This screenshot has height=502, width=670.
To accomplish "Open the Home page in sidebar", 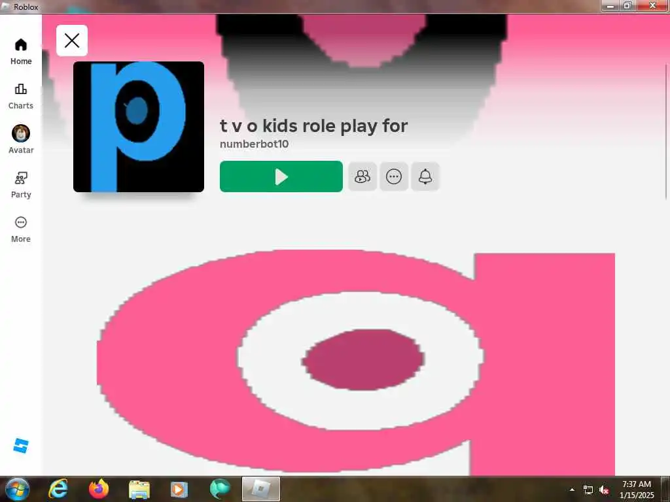I will tap(20, 52).
